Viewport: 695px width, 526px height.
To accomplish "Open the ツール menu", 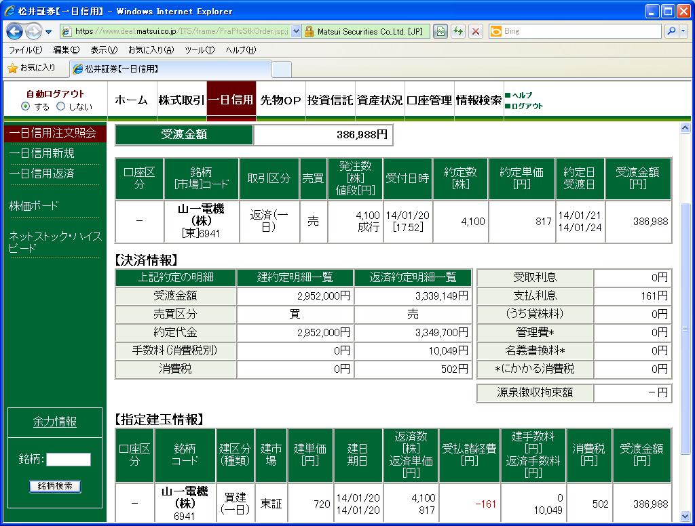I will (x=199, y=50).
